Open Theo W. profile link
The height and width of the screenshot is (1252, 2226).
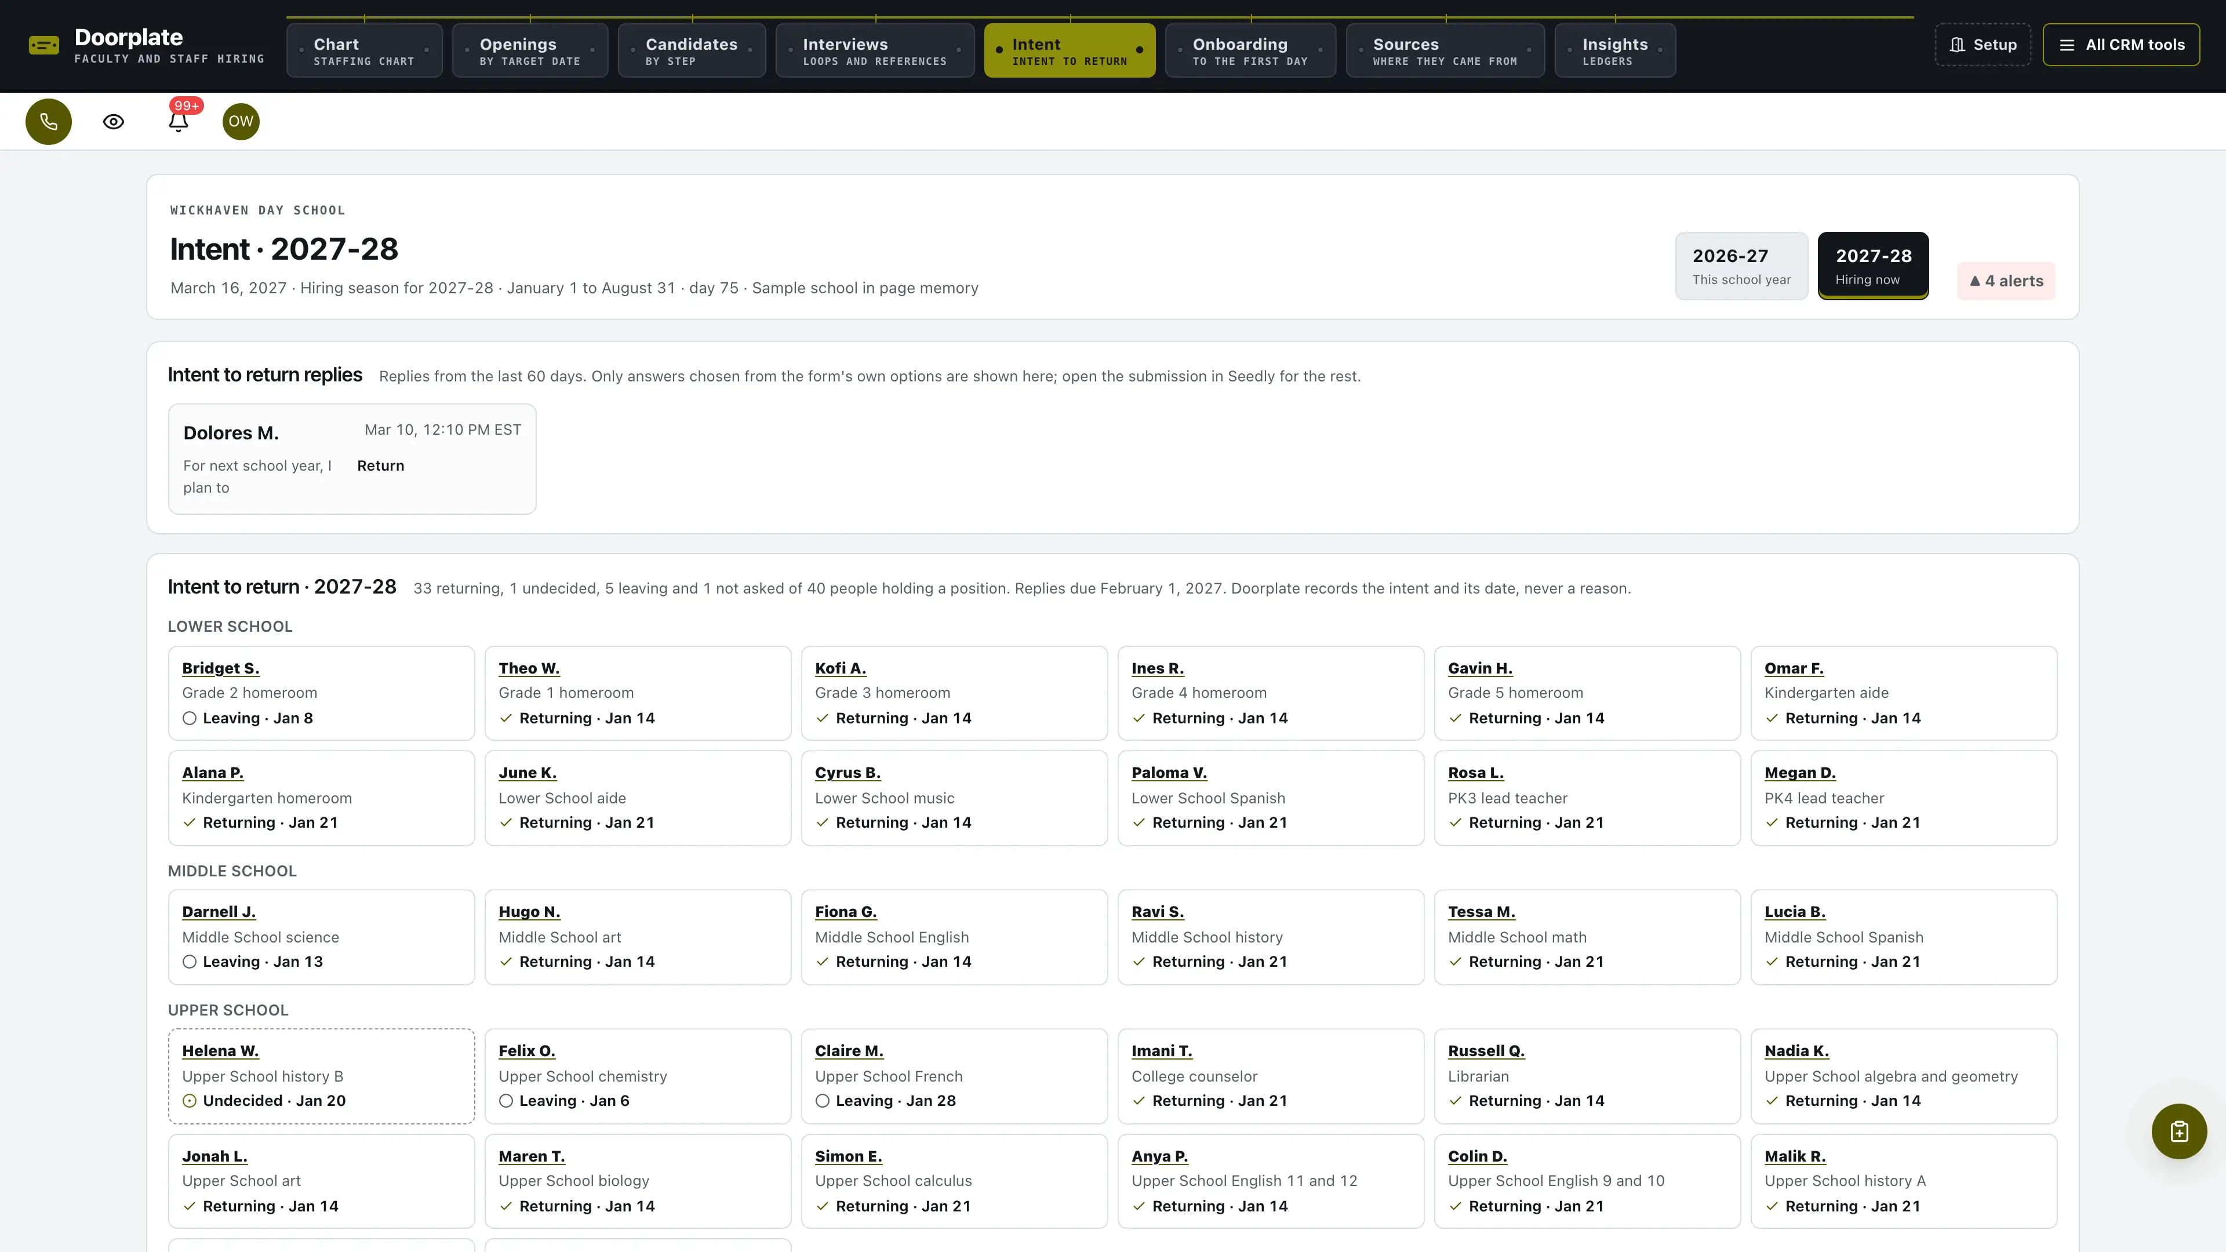[x=529, y=668]
